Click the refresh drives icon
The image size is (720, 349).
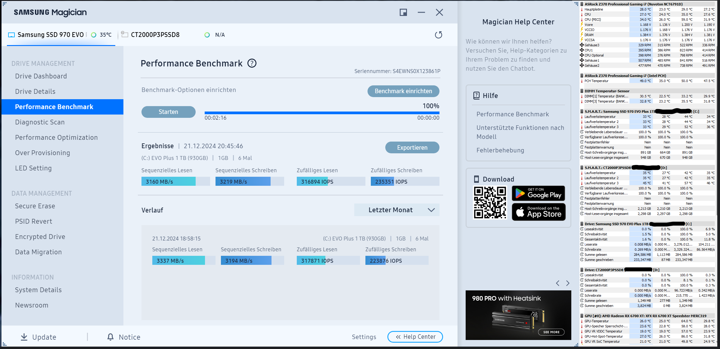tap(439, 35)
